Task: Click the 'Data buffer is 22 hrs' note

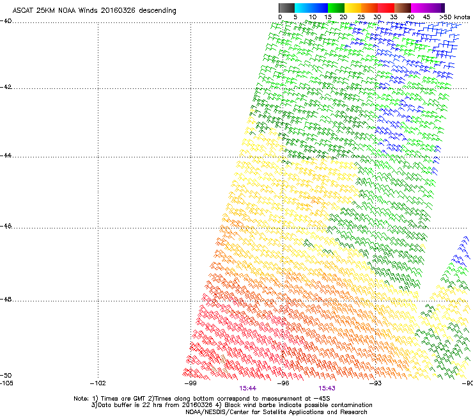Action: click(x=231, y=405)
